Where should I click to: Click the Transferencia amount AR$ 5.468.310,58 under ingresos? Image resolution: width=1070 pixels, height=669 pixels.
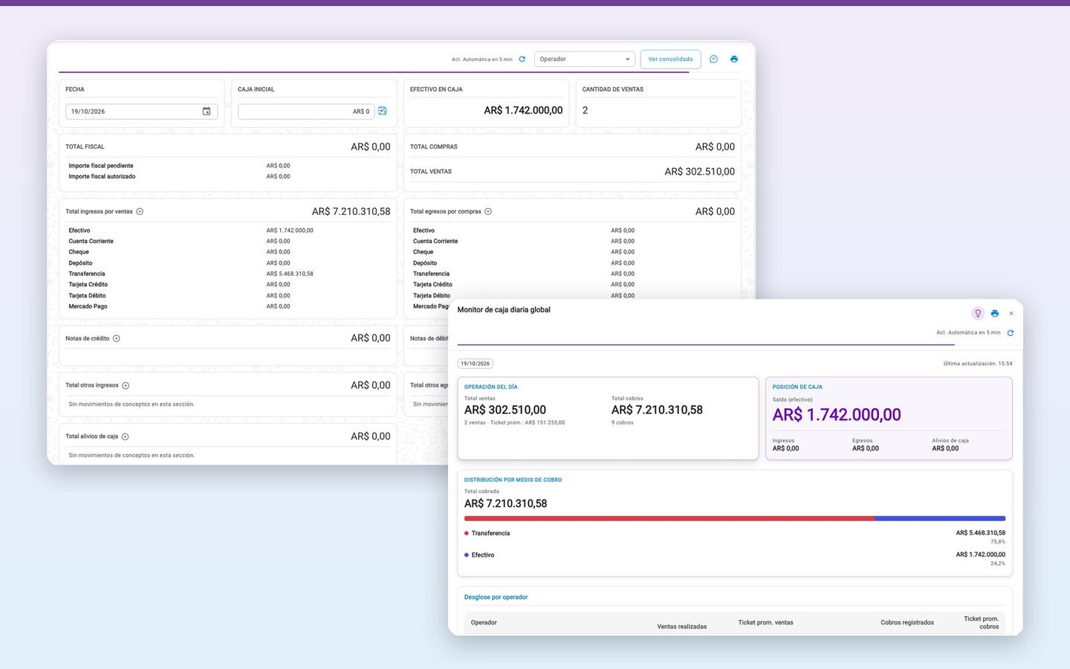(x=290, y=274)
